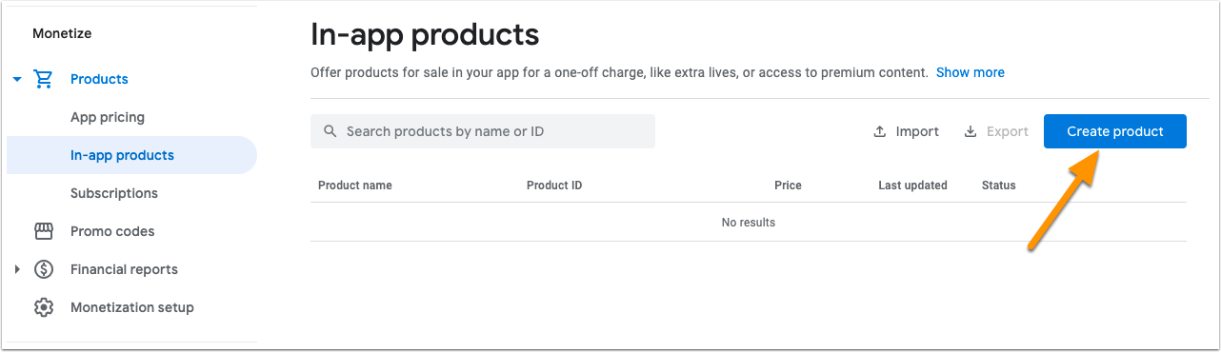The height and width of the screenshot is (352, 1221).
Task: Go to Subscriptions in sidebar
Action: 114,193
